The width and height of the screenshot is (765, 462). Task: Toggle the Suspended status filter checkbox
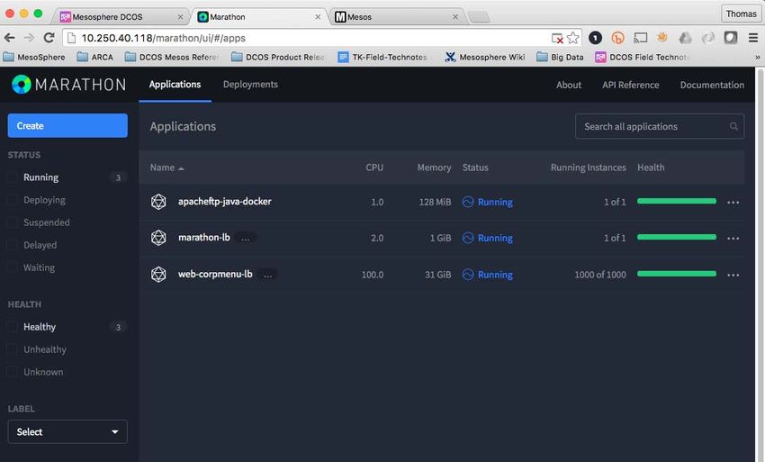click(x=13, y=222)
